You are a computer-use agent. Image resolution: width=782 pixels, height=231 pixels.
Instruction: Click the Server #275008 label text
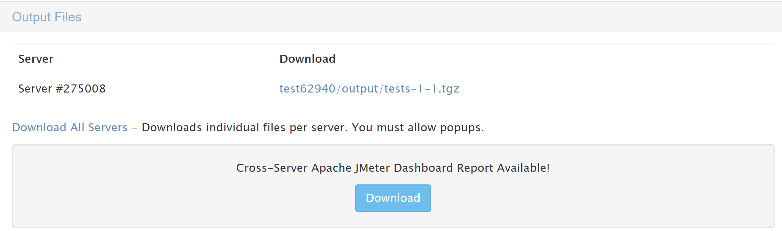coord(62,88)
